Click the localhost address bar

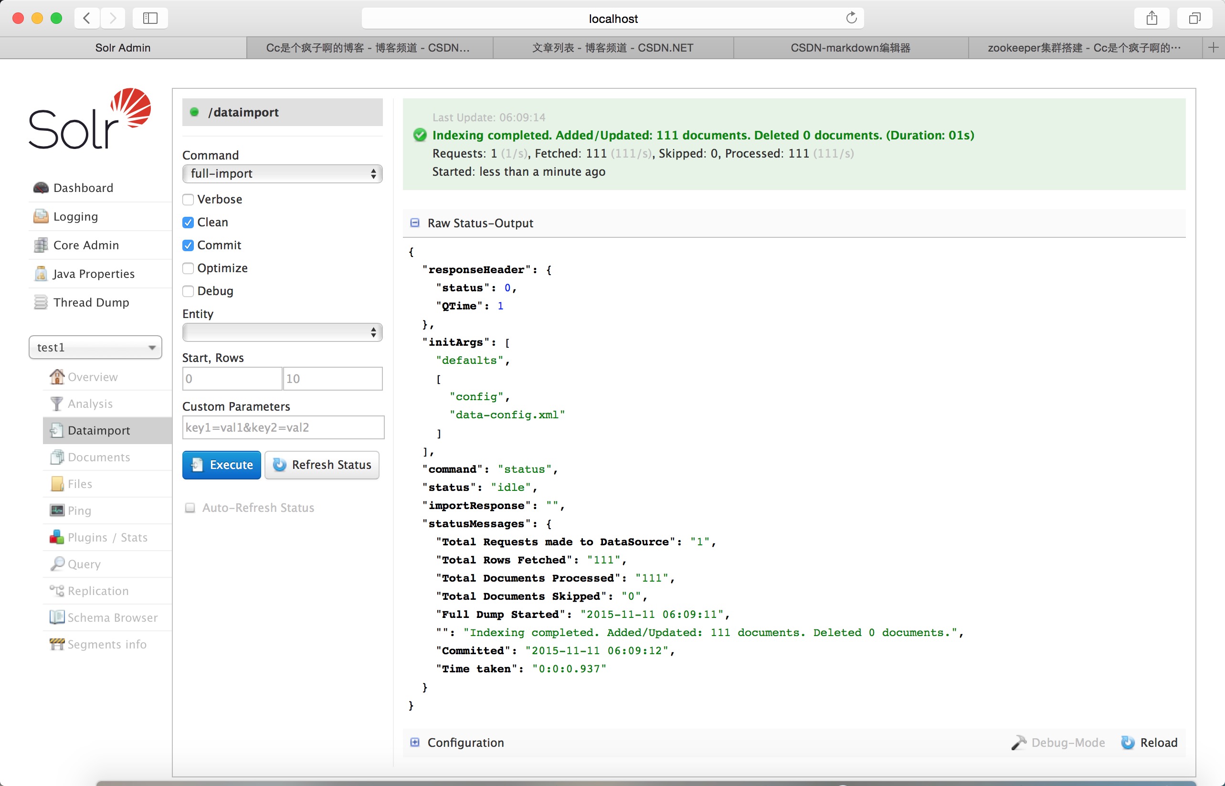pos(613,18)
